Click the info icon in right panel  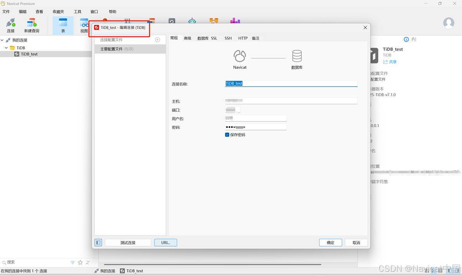pyautogui.click(x=406, y=39)
